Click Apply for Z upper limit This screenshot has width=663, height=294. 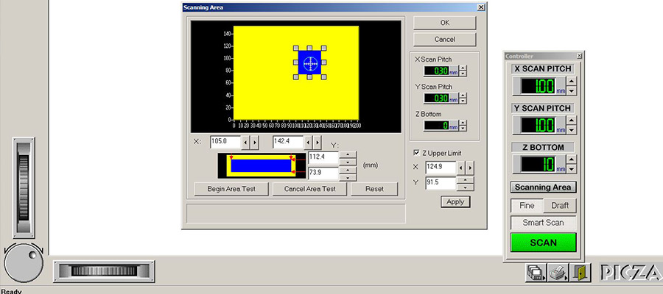point(455,201)
